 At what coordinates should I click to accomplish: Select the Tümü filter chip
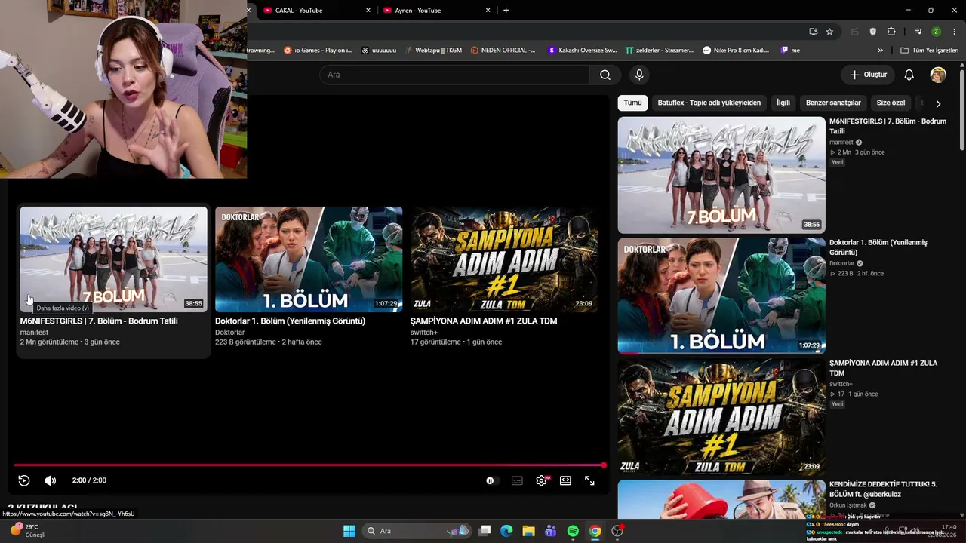[632, 103]
